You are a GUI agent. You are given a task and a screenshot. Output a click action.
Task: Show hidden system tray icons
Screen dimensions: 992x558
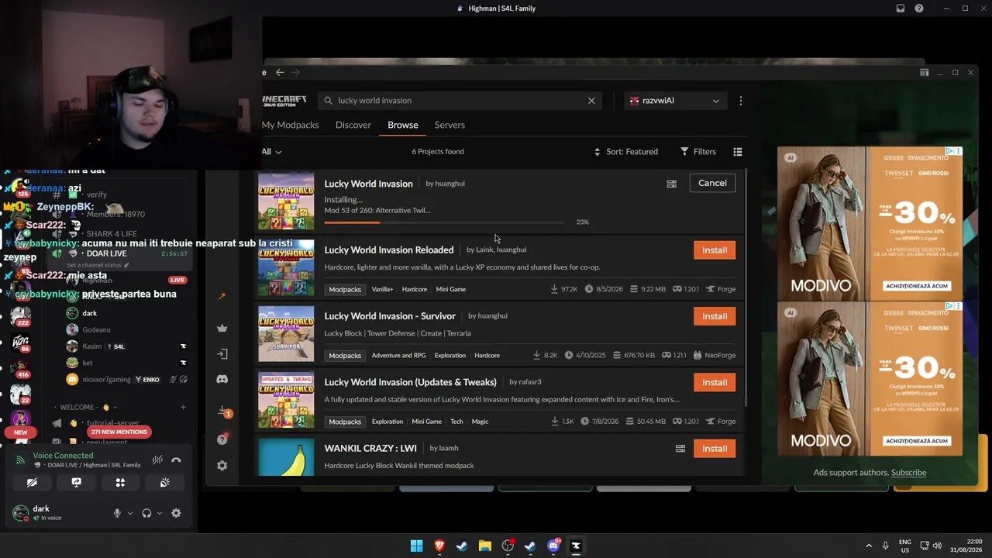tap(869, 546)
